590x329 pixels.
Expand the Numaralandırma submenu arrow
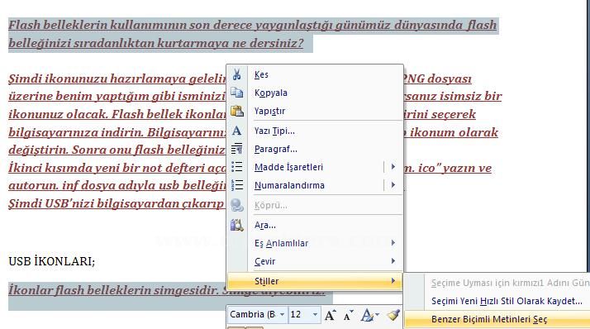pos(393,185)
